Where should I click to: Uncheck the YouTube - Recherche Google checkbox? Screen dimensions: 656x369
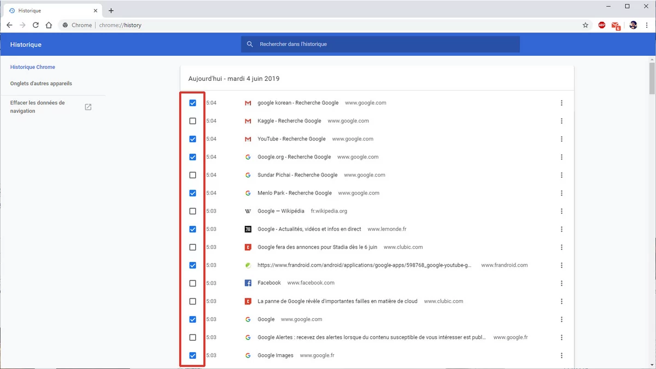point(192,139)
